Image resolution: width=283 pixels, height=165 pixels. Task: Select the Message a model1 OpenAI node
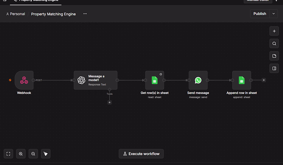tap(95, 80)
